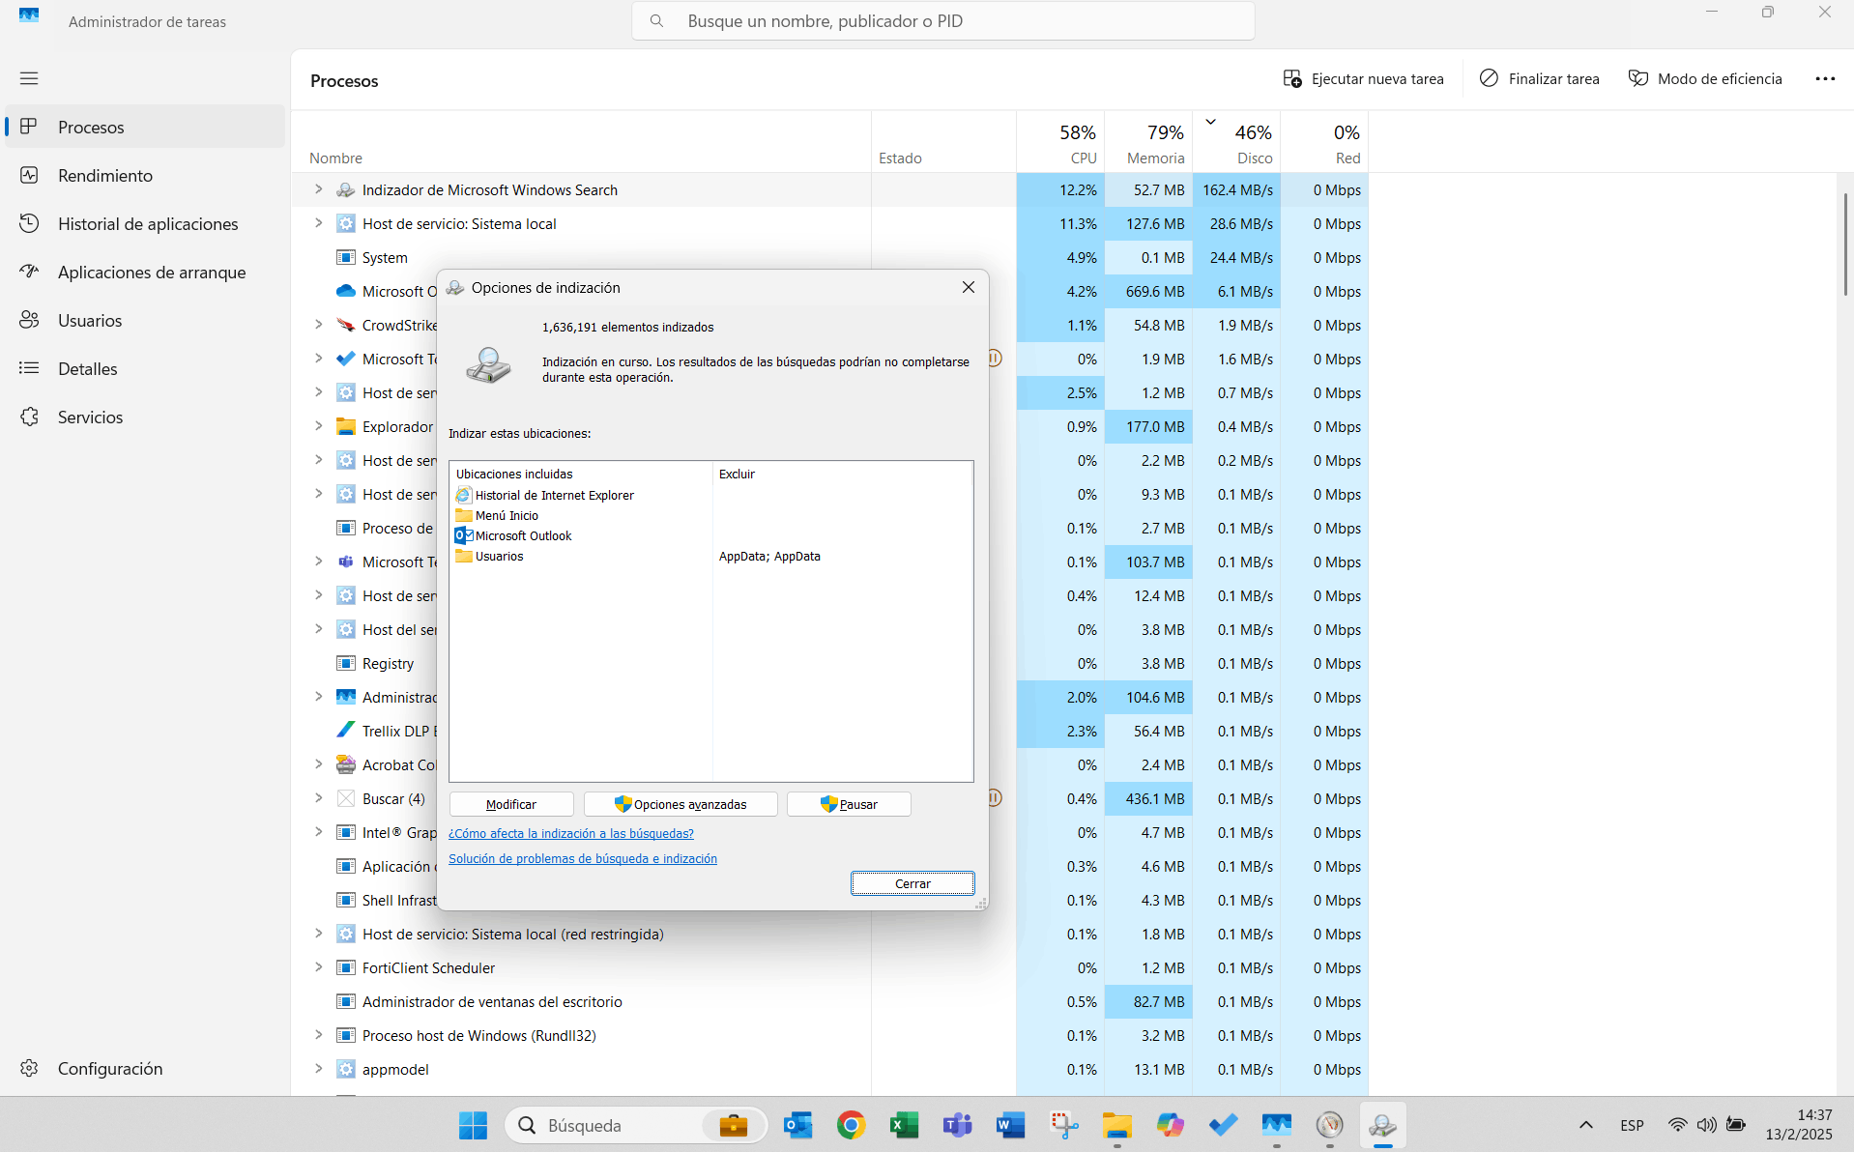This screenshot has width=1854, height=1152.
Task: Expand the Buscar (4) process group
Action: (319, 798)
